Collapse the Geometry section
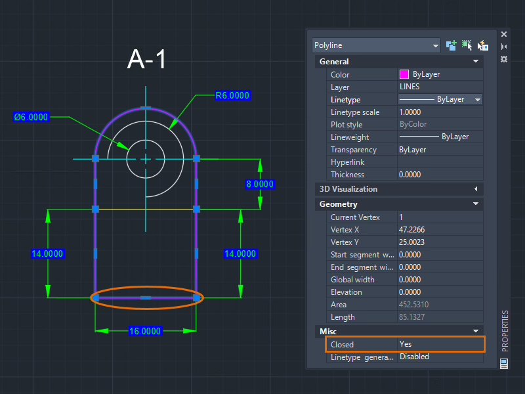 pos(475,204)
